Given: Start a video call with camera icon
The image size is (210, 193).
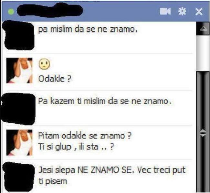Looking at the screenshot, I should pos(165,11).
